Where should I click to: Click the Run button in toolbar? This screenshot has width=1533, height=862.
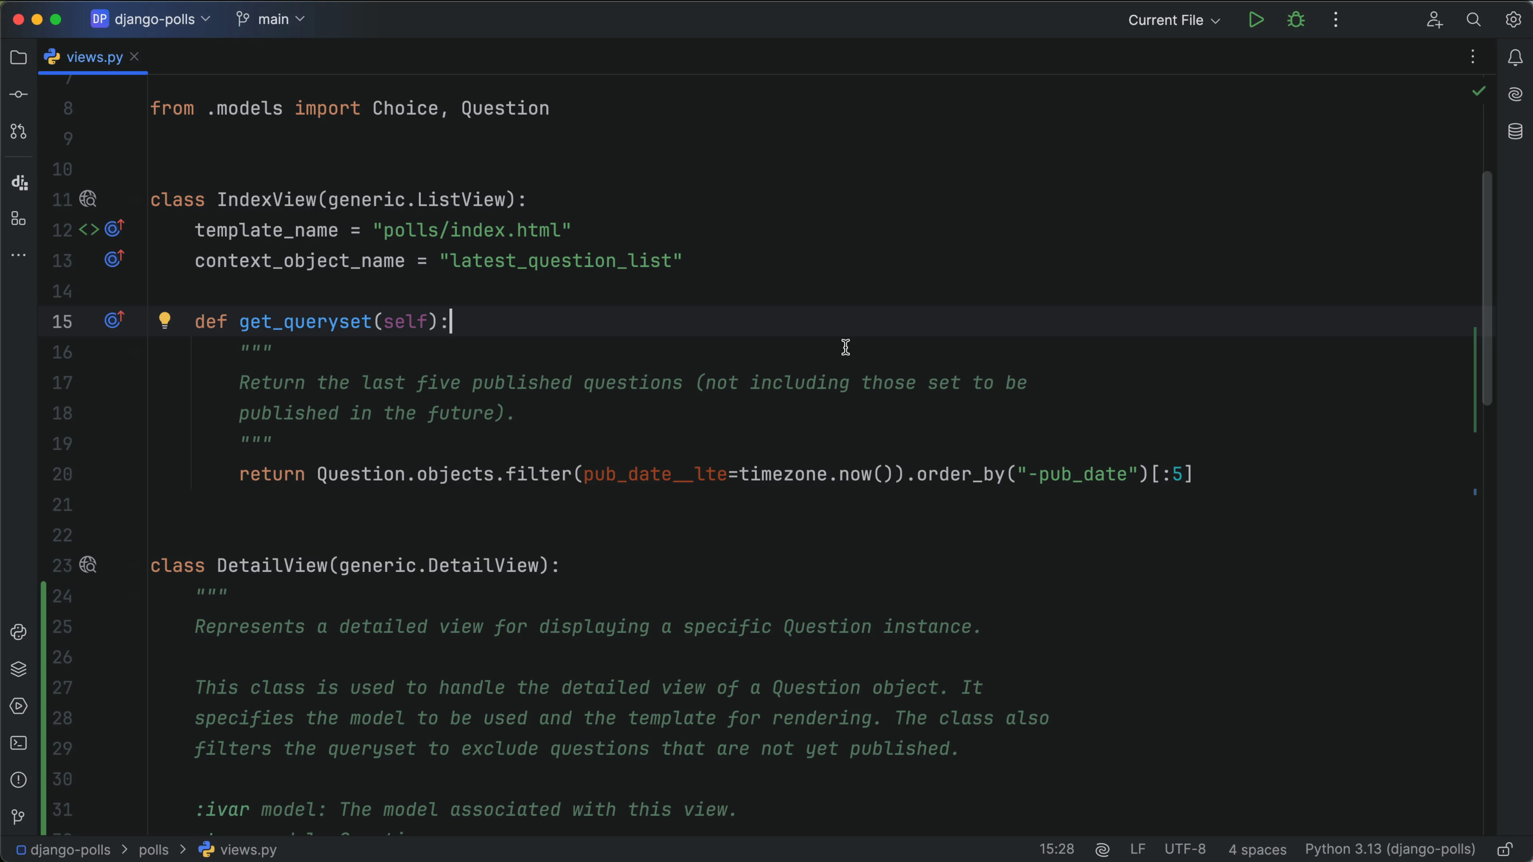[x=1256, y=20]
